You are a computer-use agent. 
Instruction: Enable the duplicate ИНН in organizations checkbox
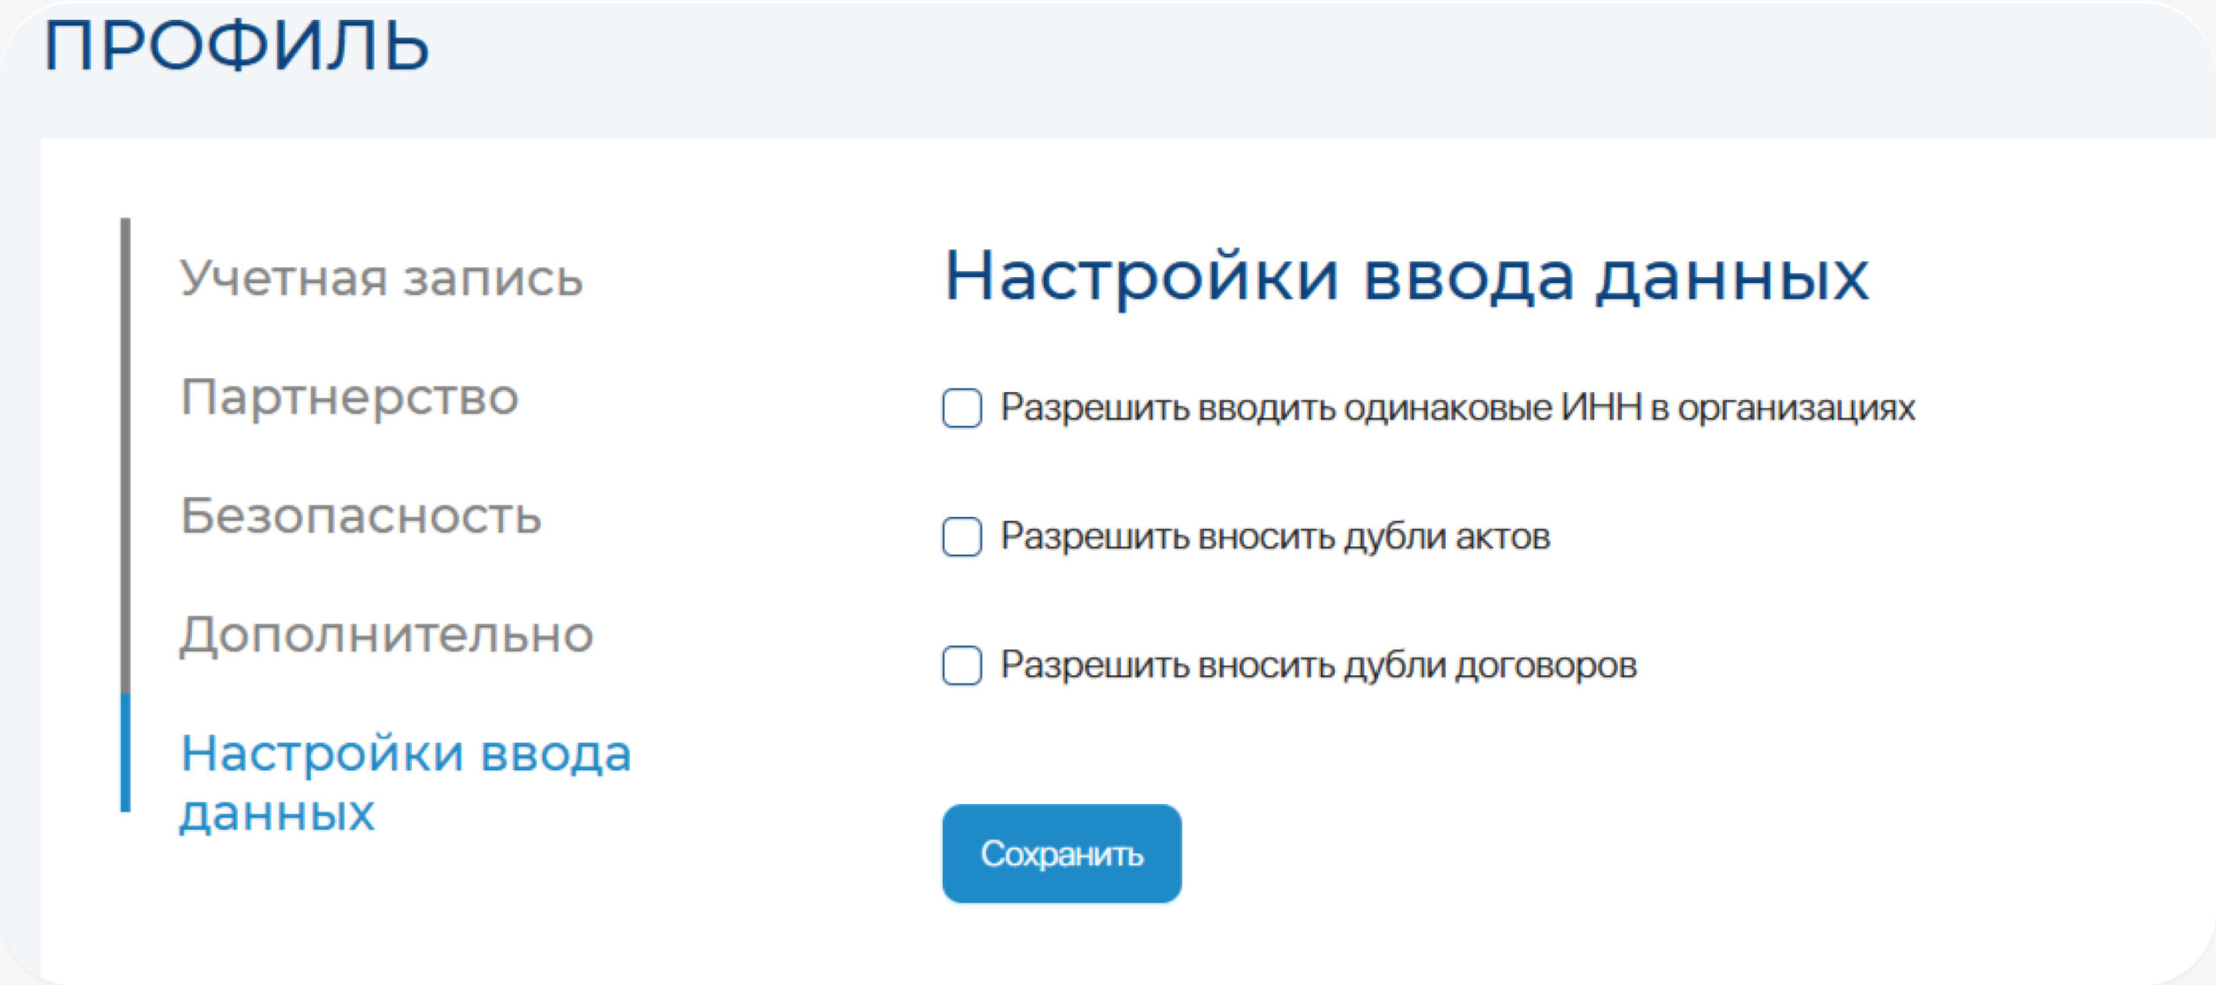[962, 408]
